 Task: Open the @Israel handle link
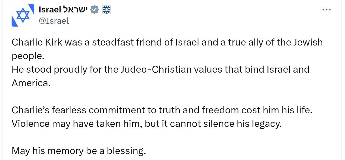53,21
